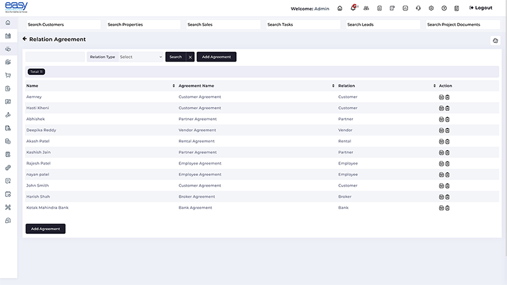507x285 pixels.
Task: Click the chain link icon in the sidebar
Action: pos(8,168)
